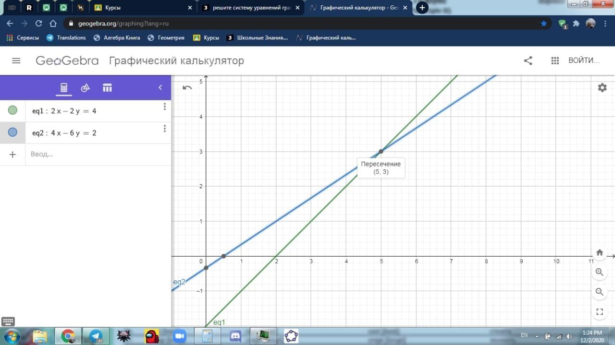Image resolution: width=615 pixels, height=345 pixels.
Task: Open Discord from the taskbar
Action: 235,336
